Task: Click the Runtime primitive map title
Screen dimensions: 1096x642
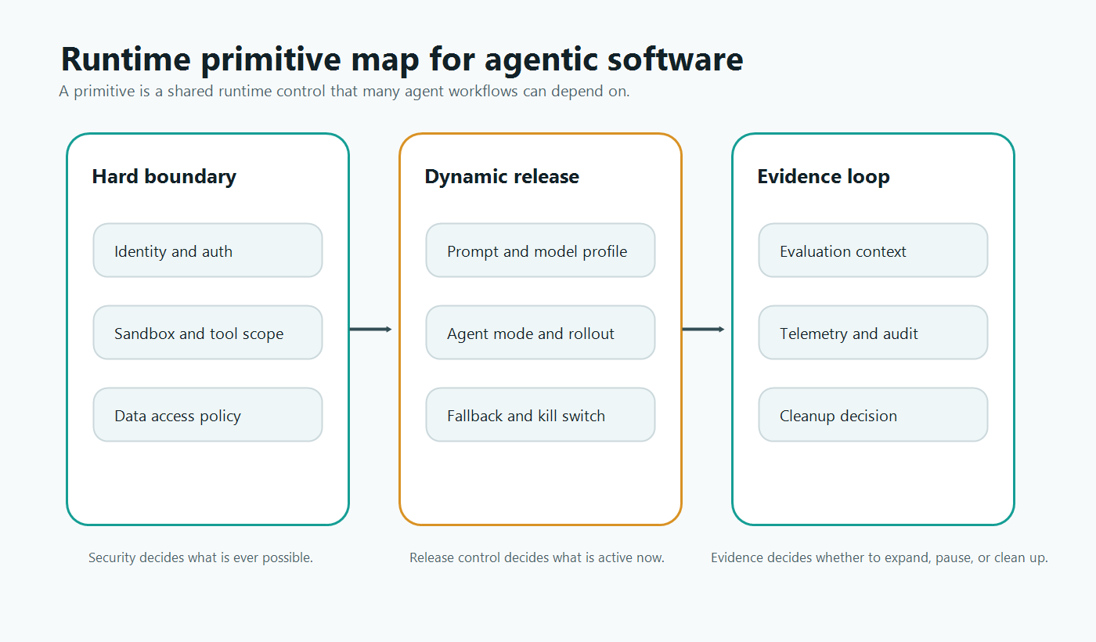Action: coord(402,60)
